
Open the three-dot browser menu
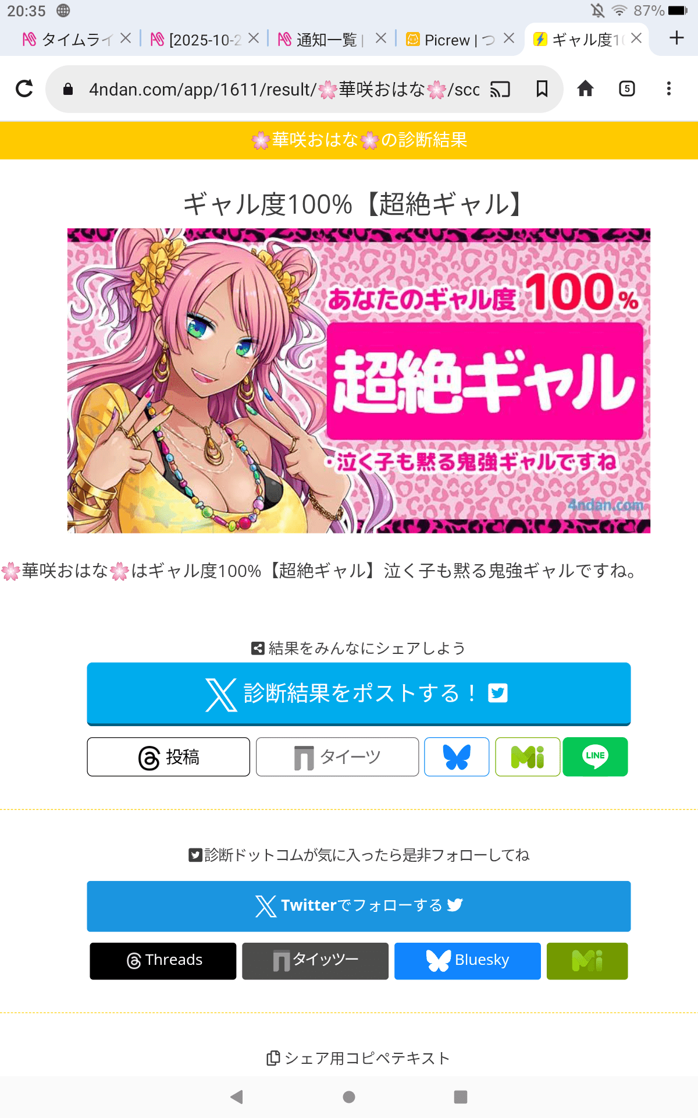(669, 89)
